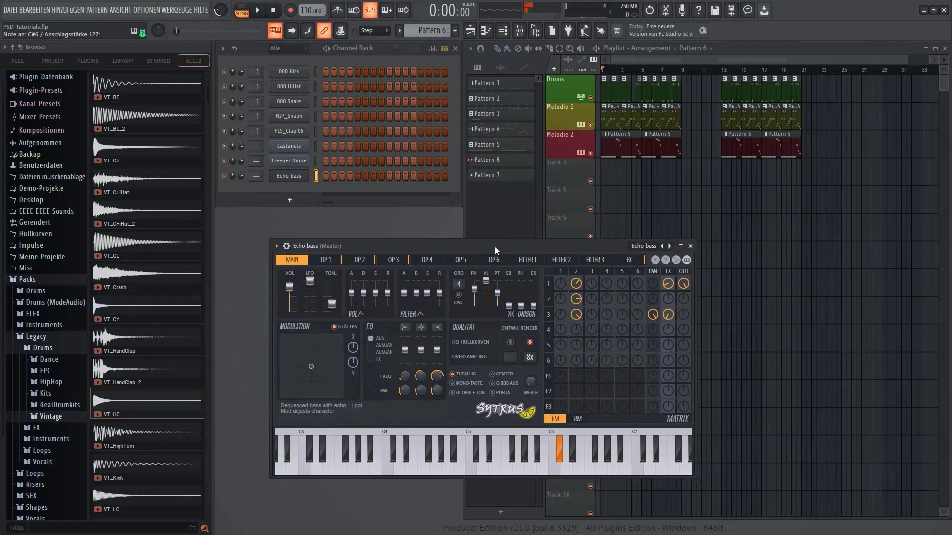Viewport: 952px width, 535px height.
Task: Select the playlist zoom tool icon
Action: pos(570,48)
